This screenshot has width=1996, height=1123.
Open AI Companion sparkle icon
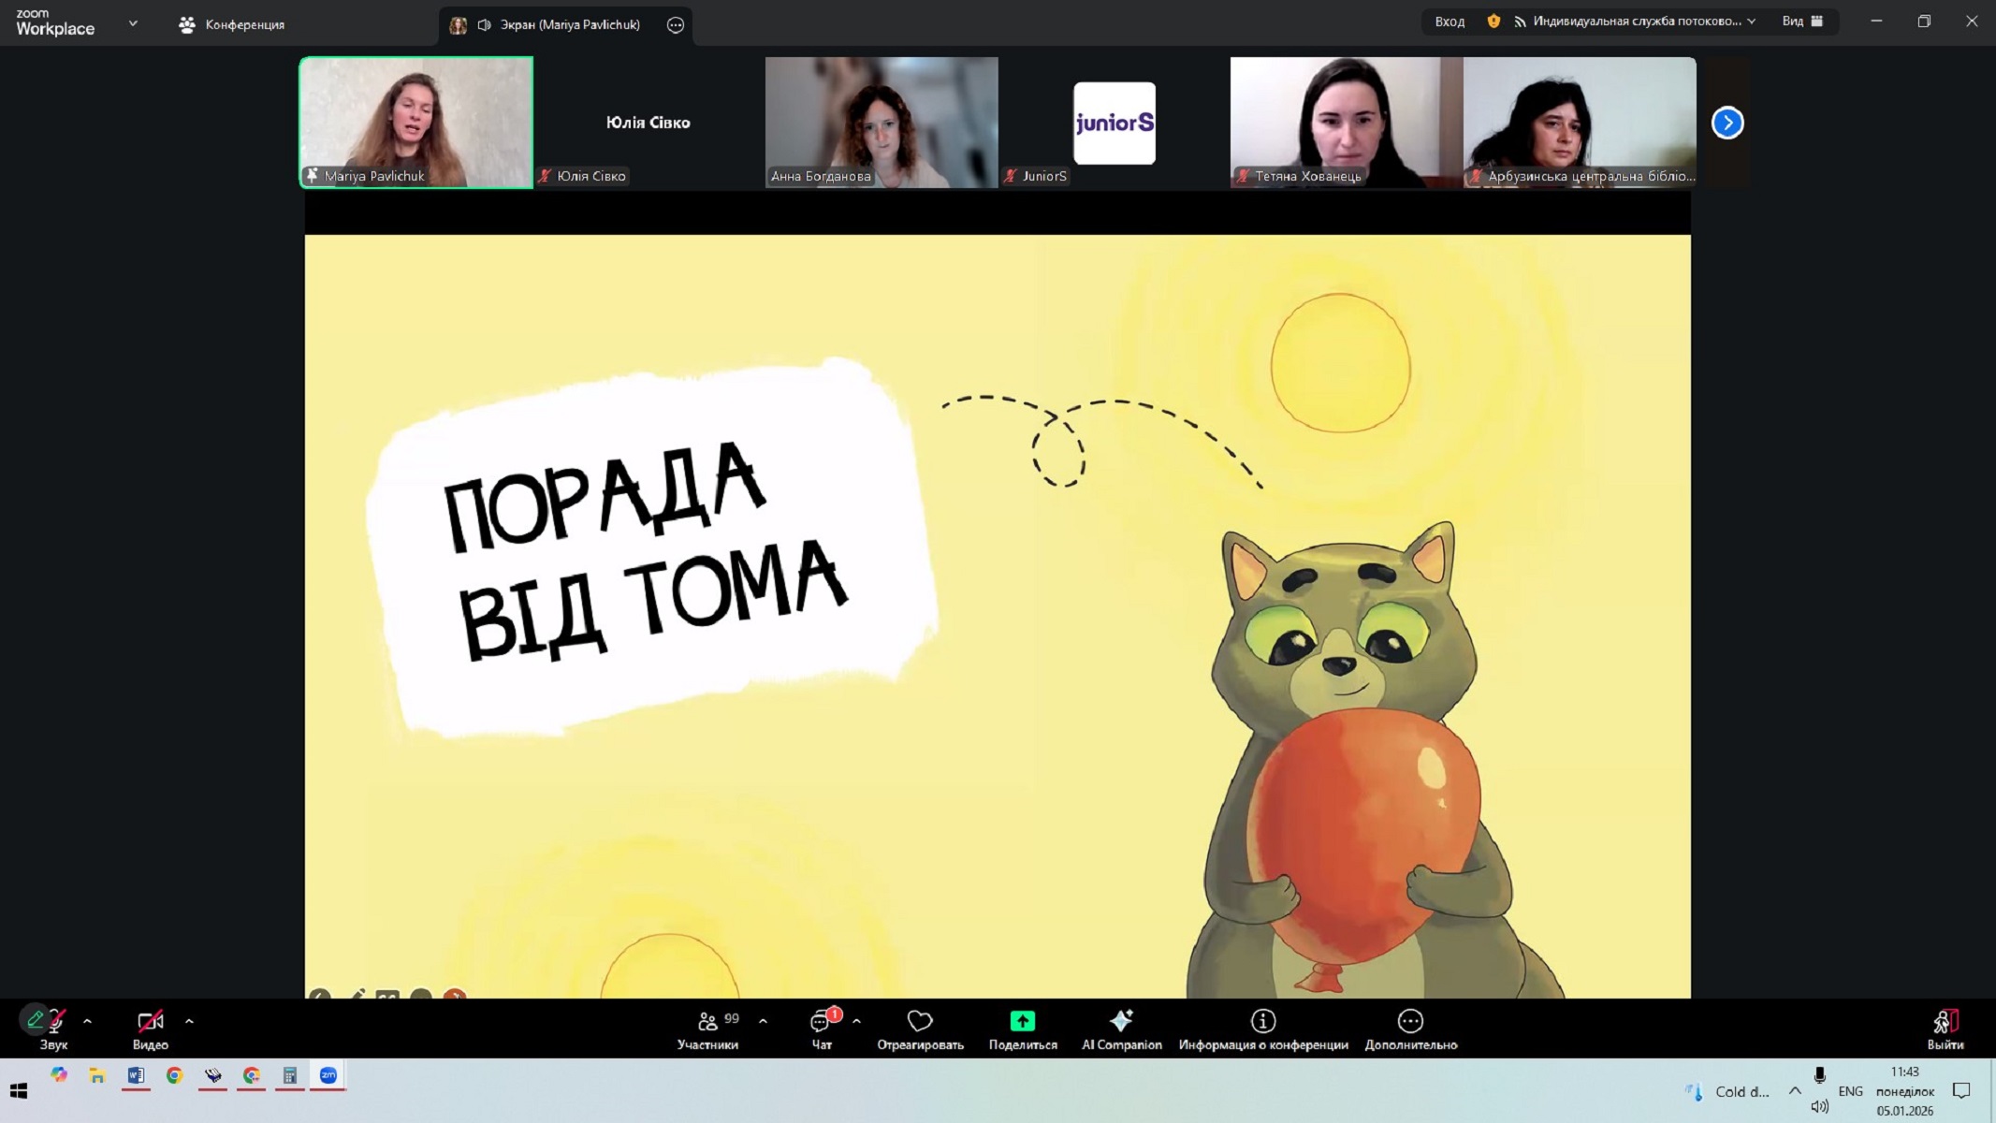click(x=1121, y=1021)
